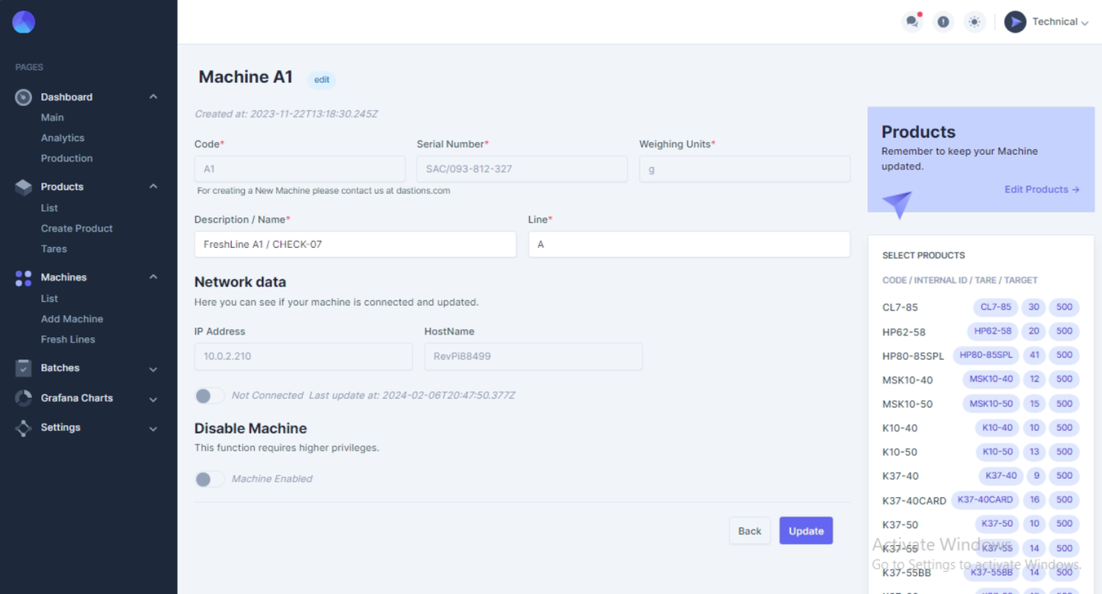Click the Description / Name input field

[355, 245]
